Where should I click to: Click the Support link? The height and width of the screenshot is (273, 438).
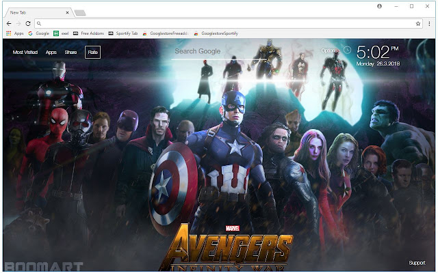417,263
